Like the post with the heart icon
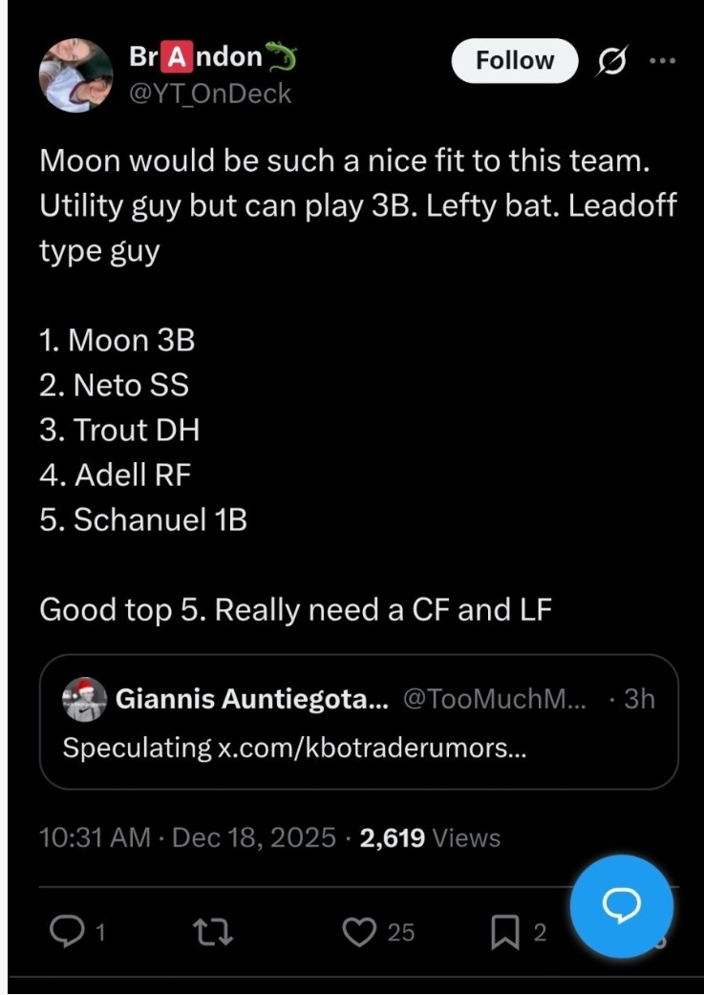 pyautogui.click(x=359, y=931)
